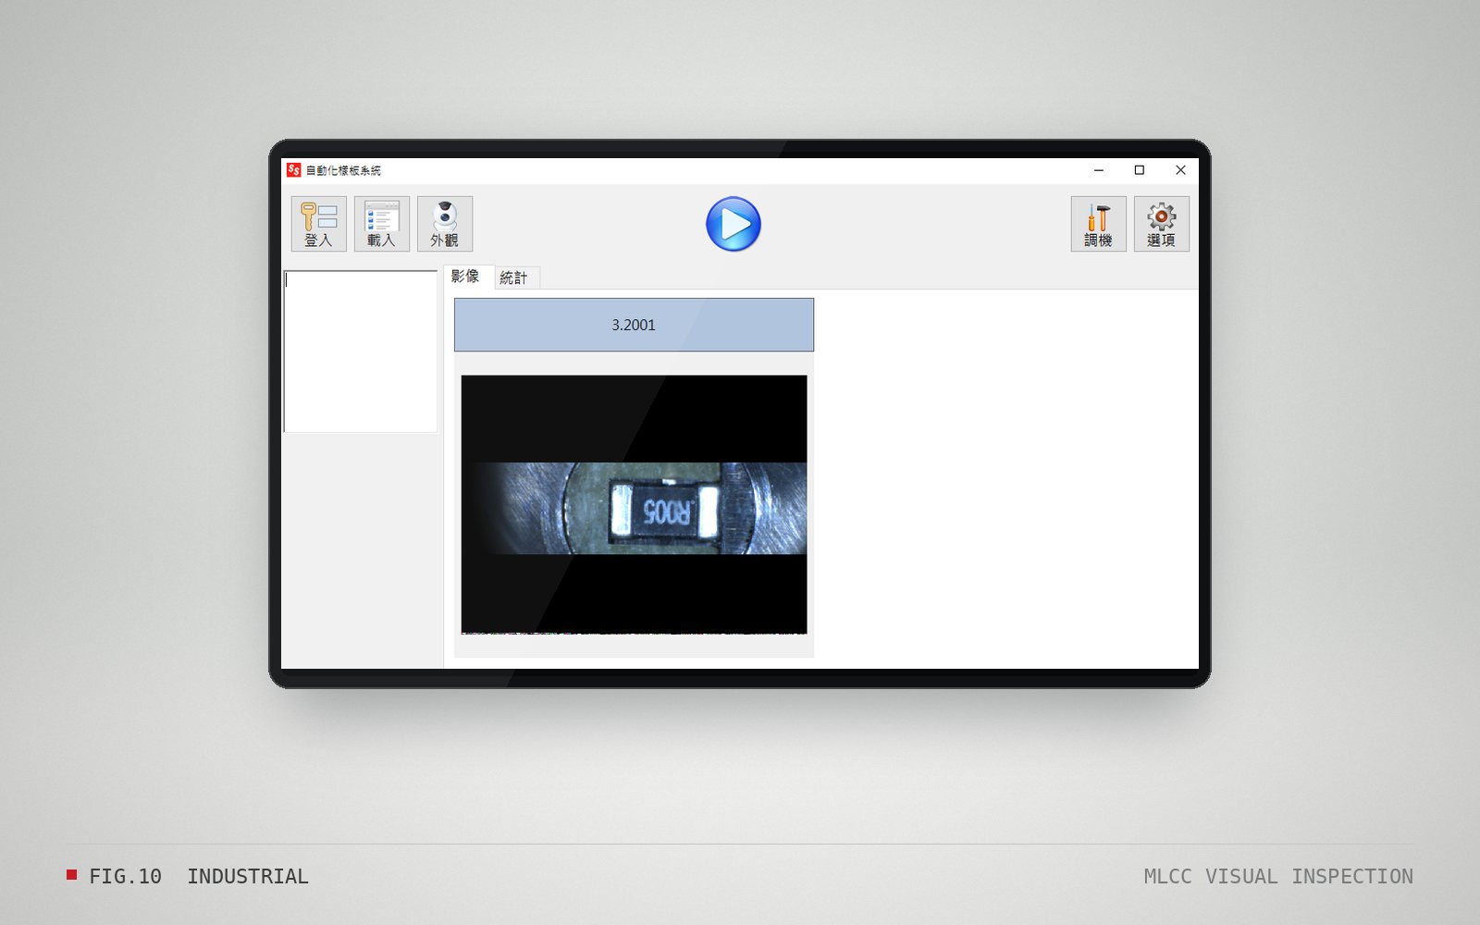Select the 外觀 webcam inspection icon
Screen dimensions: 1480x925
[x=444, y=224]
